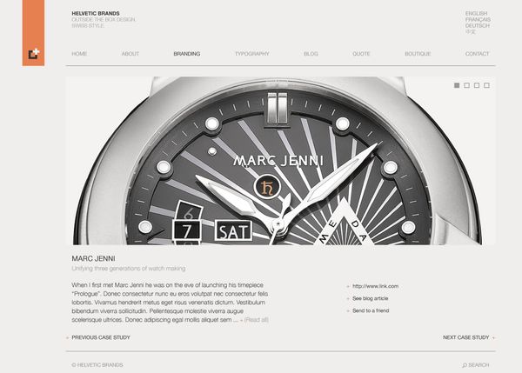Switch language to DEUTSCH
The height and width of the screenshot is (373, 522).
[478, 25]
